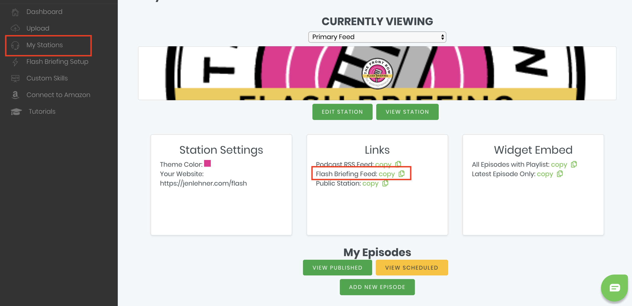This screenshot has height=306, width=632.
Task: Copy the Public Station link
Action: [x=370, y=183]
